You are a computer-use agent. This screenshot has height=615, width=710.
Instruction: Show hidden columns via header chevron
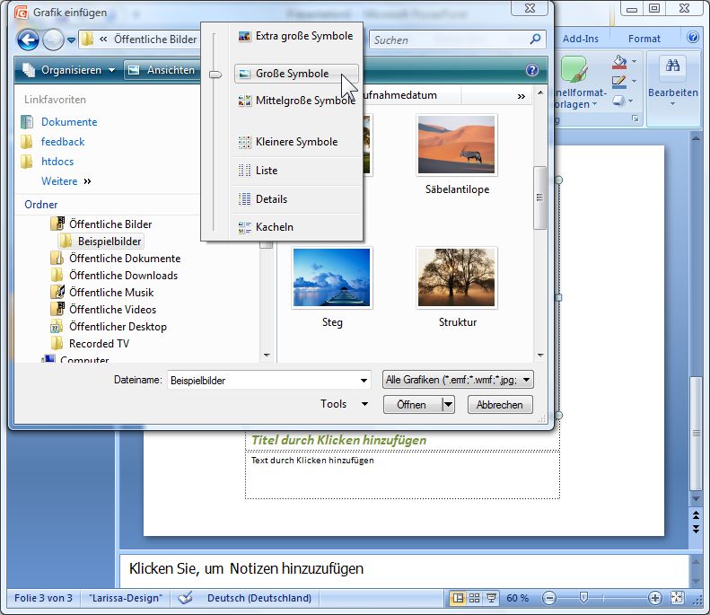coord(522,96)
